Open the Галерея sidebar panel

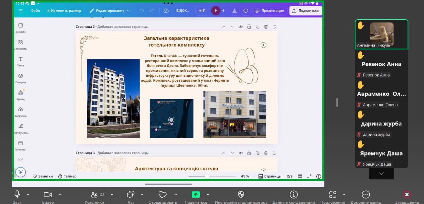(21, 79)
